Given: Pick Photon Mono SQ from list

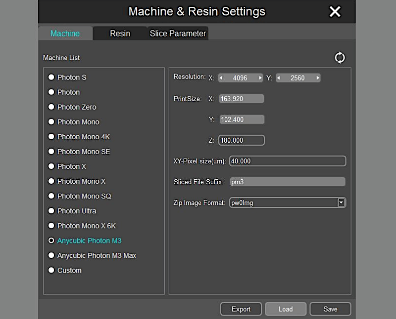Looking at the screenshot, I should [x=51, y=196].
